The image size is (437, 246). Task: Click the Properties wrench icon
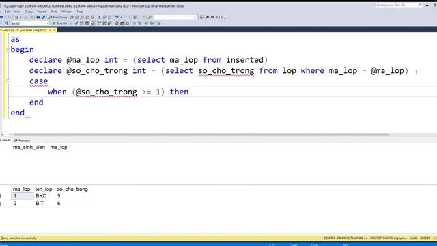click(207, 17)
